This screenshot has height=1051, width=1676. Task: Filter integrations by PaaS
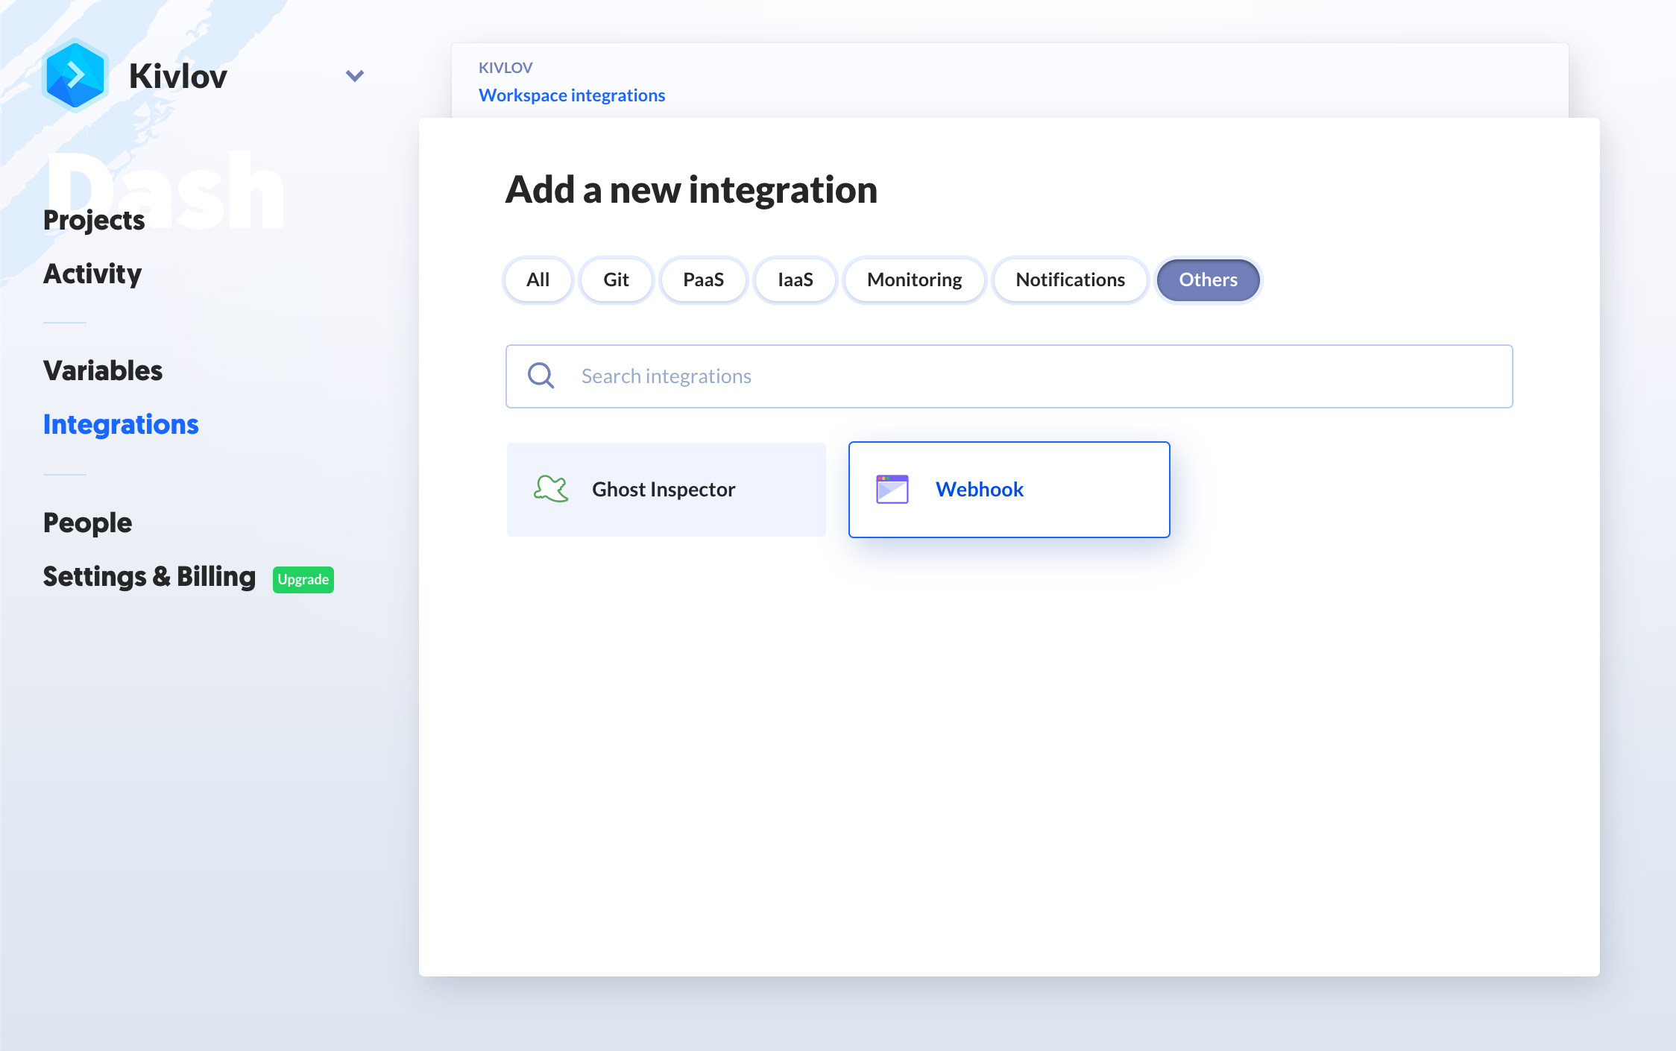tap(703, 280)
